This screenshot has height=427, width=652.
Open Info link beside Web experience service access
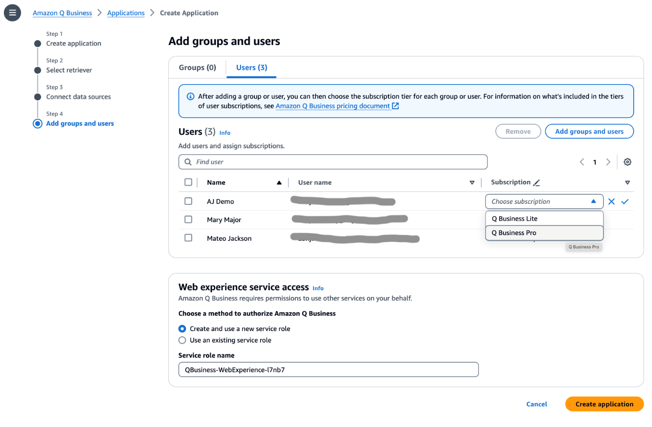tap(318, 288)
